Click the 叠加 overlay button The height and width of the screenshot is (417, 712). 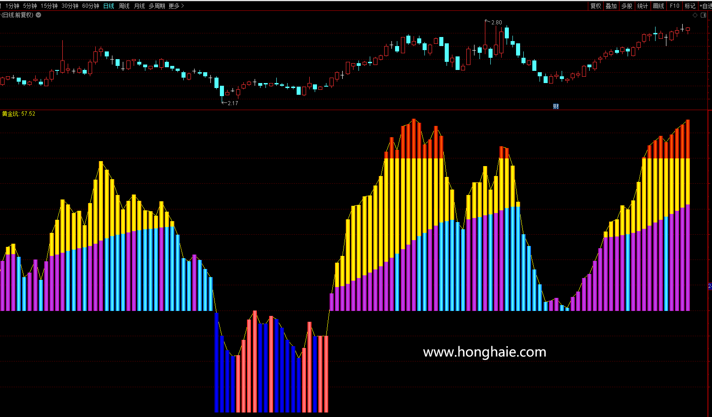pyautogui.click(x=611, y=6)
